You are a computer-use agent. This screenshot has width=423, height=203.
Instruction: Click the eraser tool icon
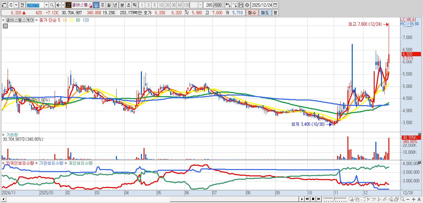coord(390,199)
